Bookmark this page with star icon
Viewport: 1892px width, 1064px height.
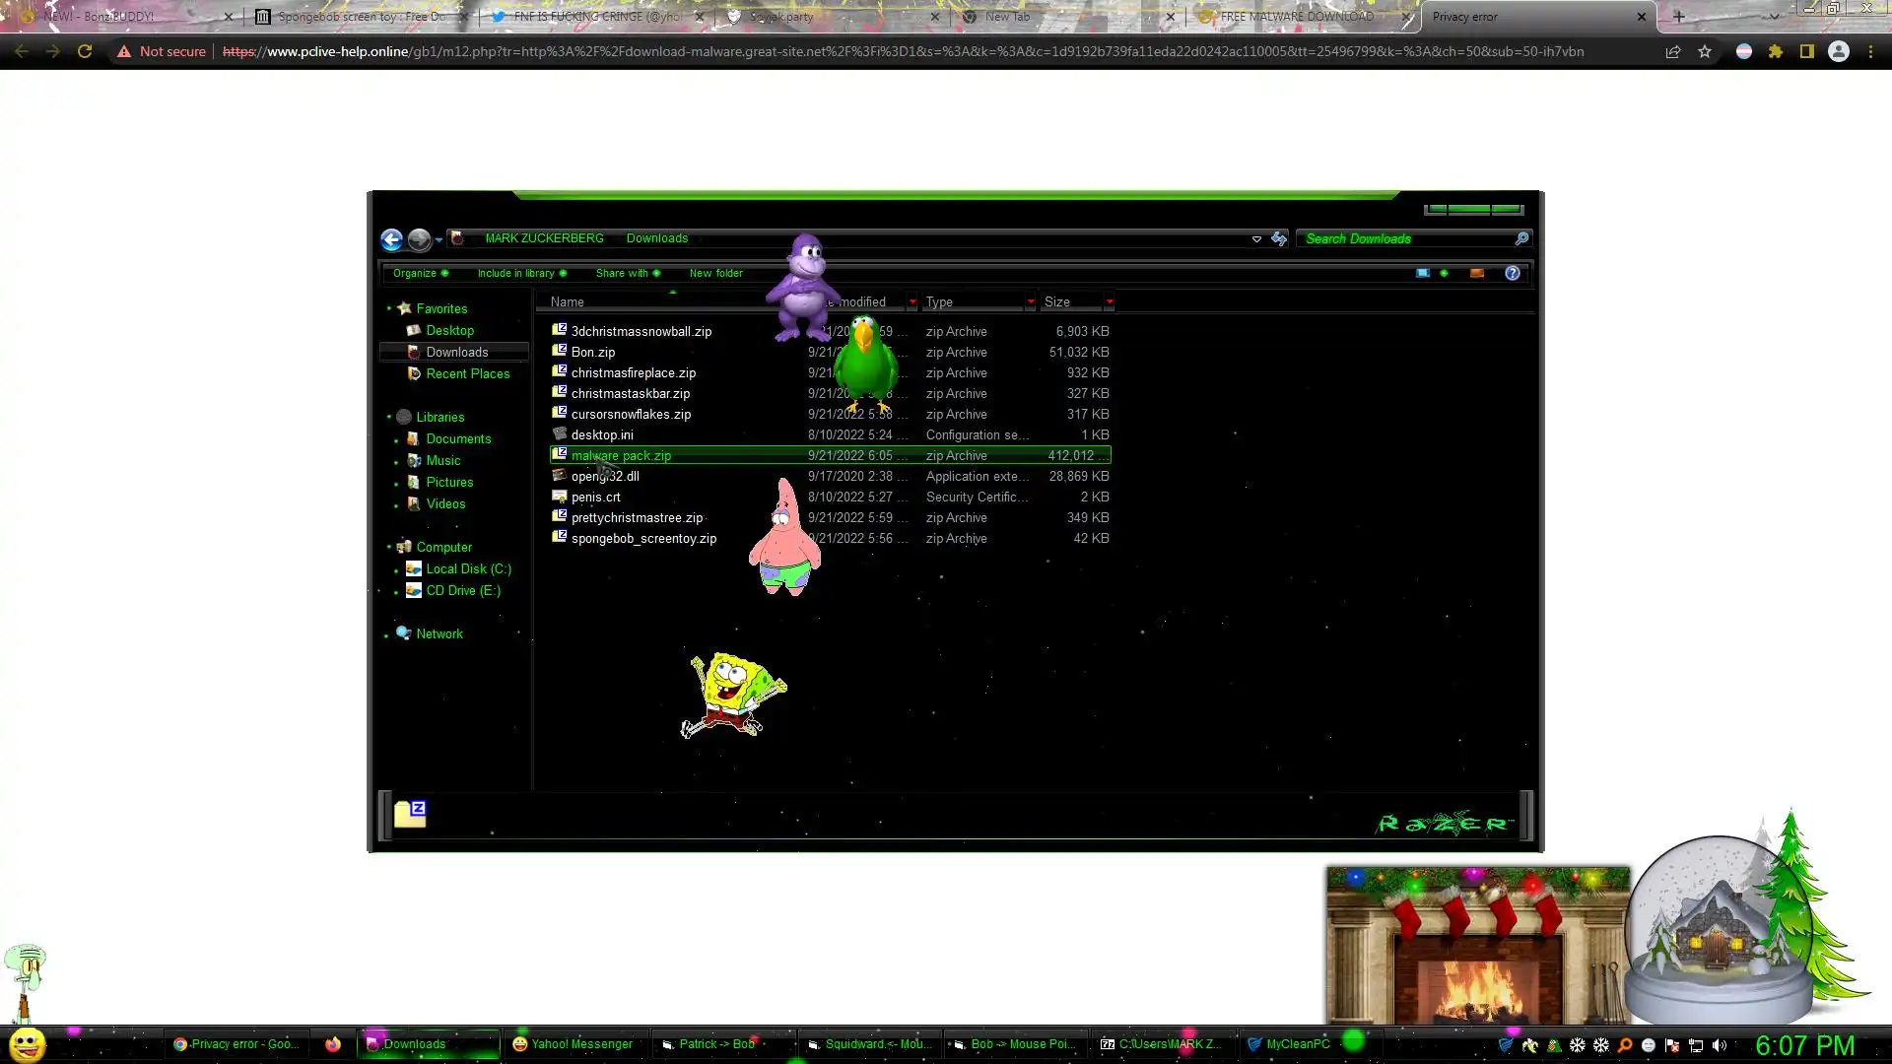point(1705,51)
